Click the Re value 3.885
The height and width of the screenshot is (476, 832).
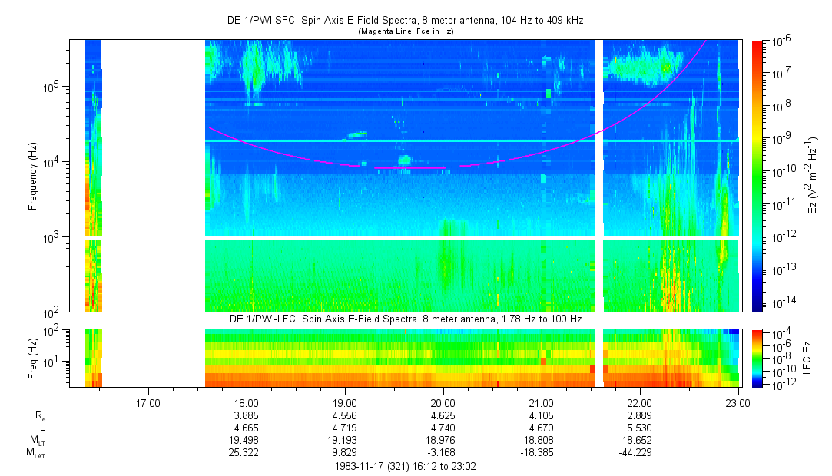tap(246, 415)
